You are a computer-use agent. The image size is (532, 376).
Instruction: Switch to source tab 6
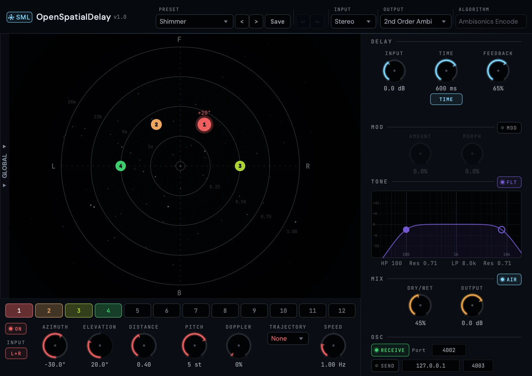tap(167, 311)
